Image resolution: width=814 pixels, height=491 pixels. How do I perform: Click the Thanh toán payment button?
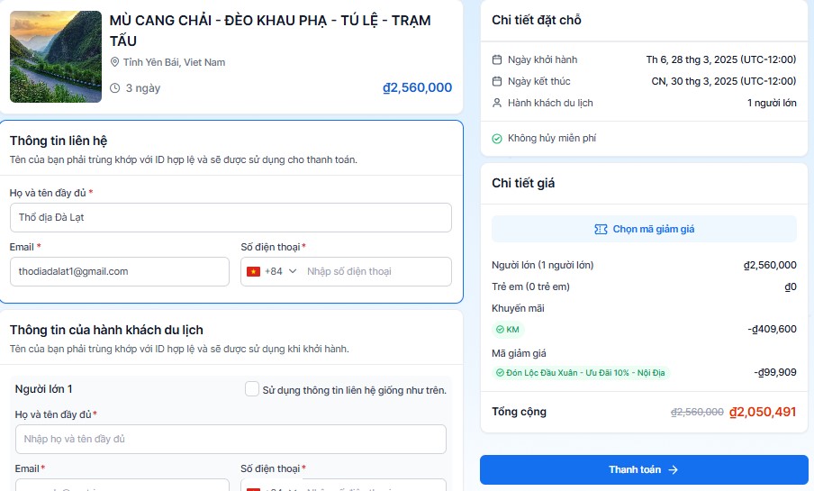point(644,469)
